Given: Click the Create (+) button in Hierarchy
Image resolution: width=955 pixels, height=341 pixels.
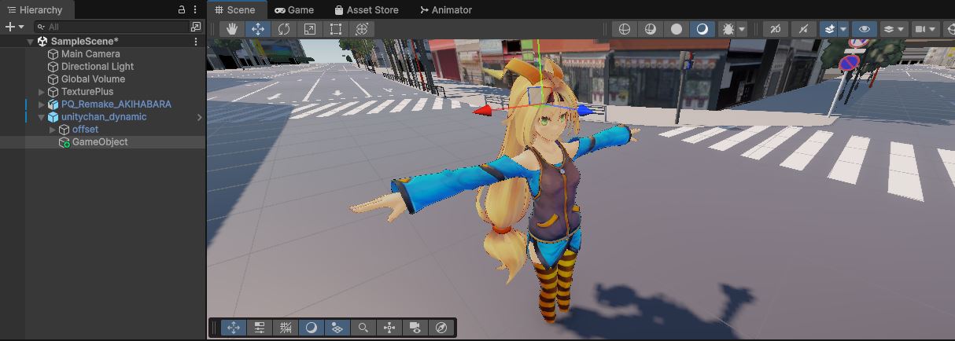Looking at the screenshot, I should (10, 27).
